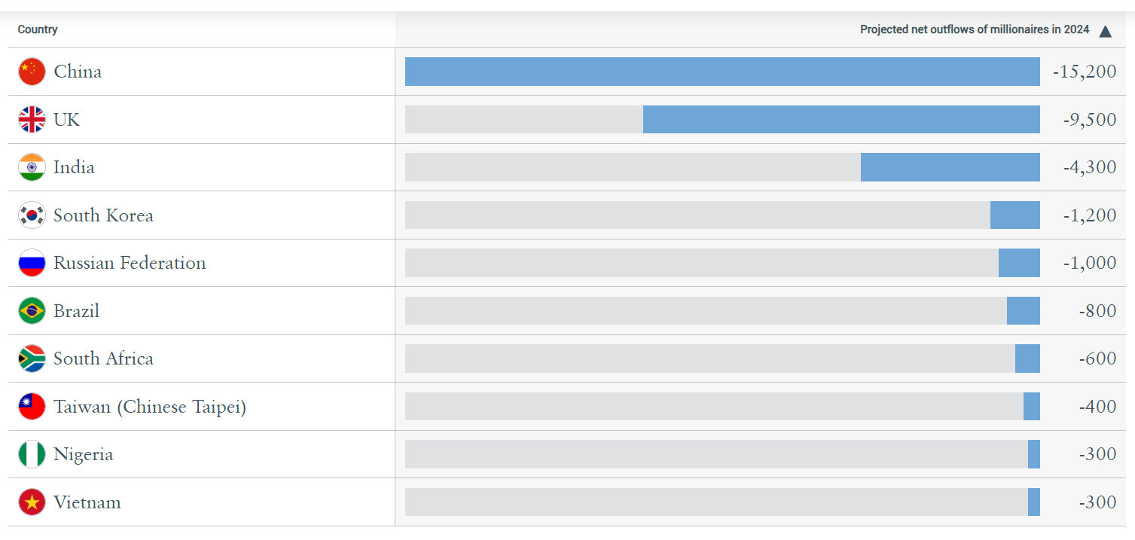Click the South Africa flag icon
1135x540 pixels.
[x=32, y=358]
